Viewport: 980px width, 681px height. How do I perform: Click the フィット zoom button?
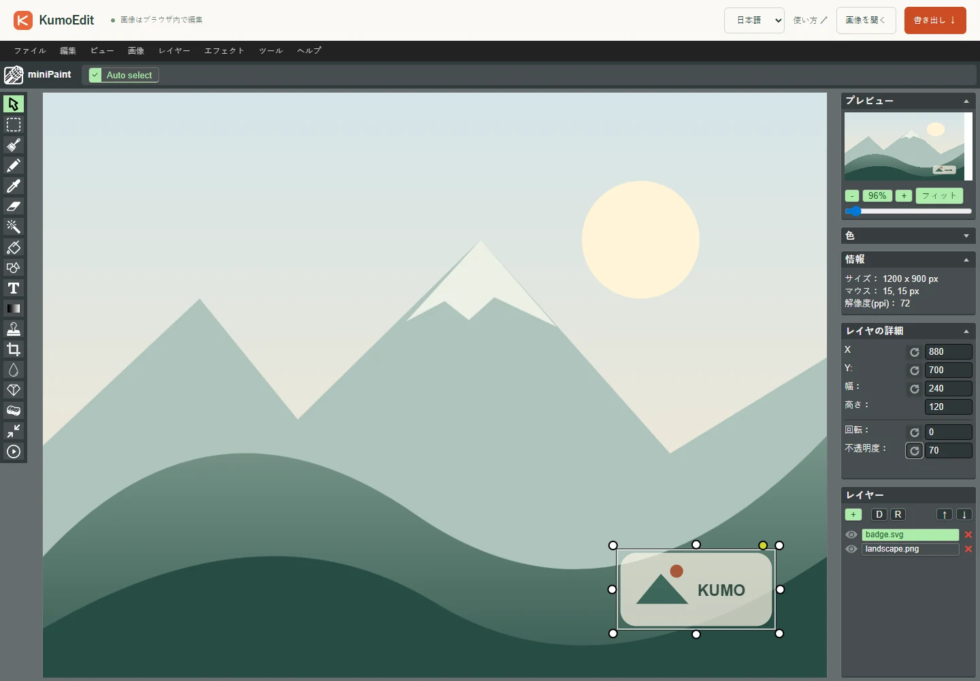(939, 195)
